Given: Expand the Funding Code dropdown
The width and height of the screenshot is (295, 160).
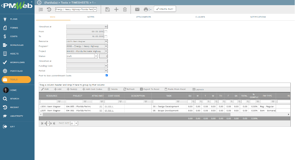Looking at the screenshot, I should (x=106, y=66).
